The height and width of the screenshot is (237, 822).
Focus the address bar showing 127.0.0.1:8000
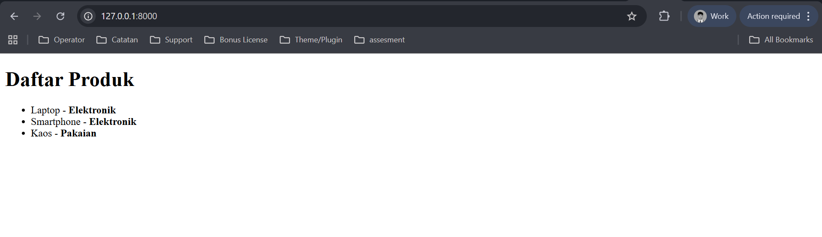coord(343,16)
